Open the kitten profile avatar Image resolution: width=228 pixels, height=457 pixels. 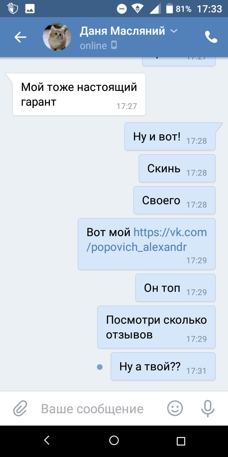tap(57, 37)
